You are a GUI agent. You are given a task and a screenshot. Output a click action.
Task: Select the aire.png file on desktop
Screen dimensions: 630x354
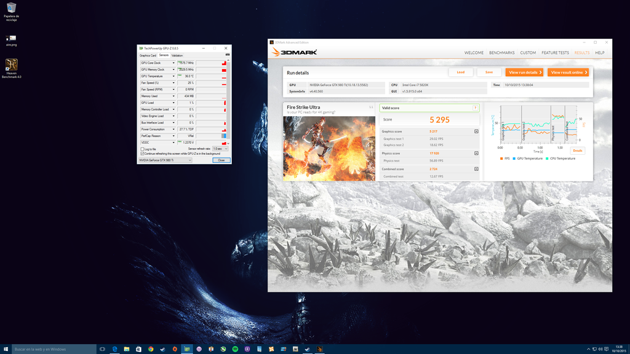[11, 41]
